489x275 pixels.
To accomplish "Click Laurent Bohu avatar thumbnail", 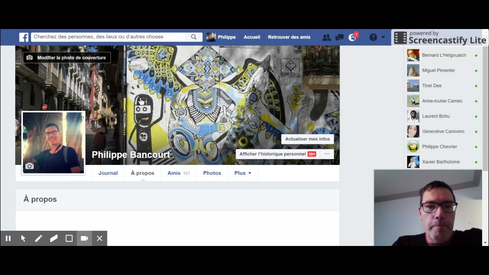I will click(413, 116).
